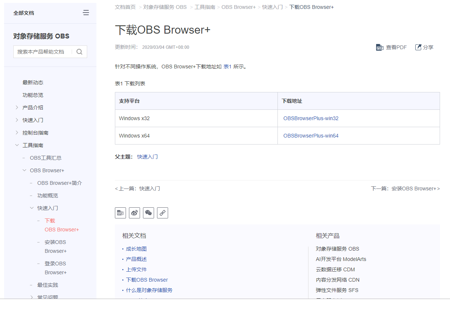Open OBS Browser+简介 page
Screen dimensions: 450x309
[x=59, y=183]
